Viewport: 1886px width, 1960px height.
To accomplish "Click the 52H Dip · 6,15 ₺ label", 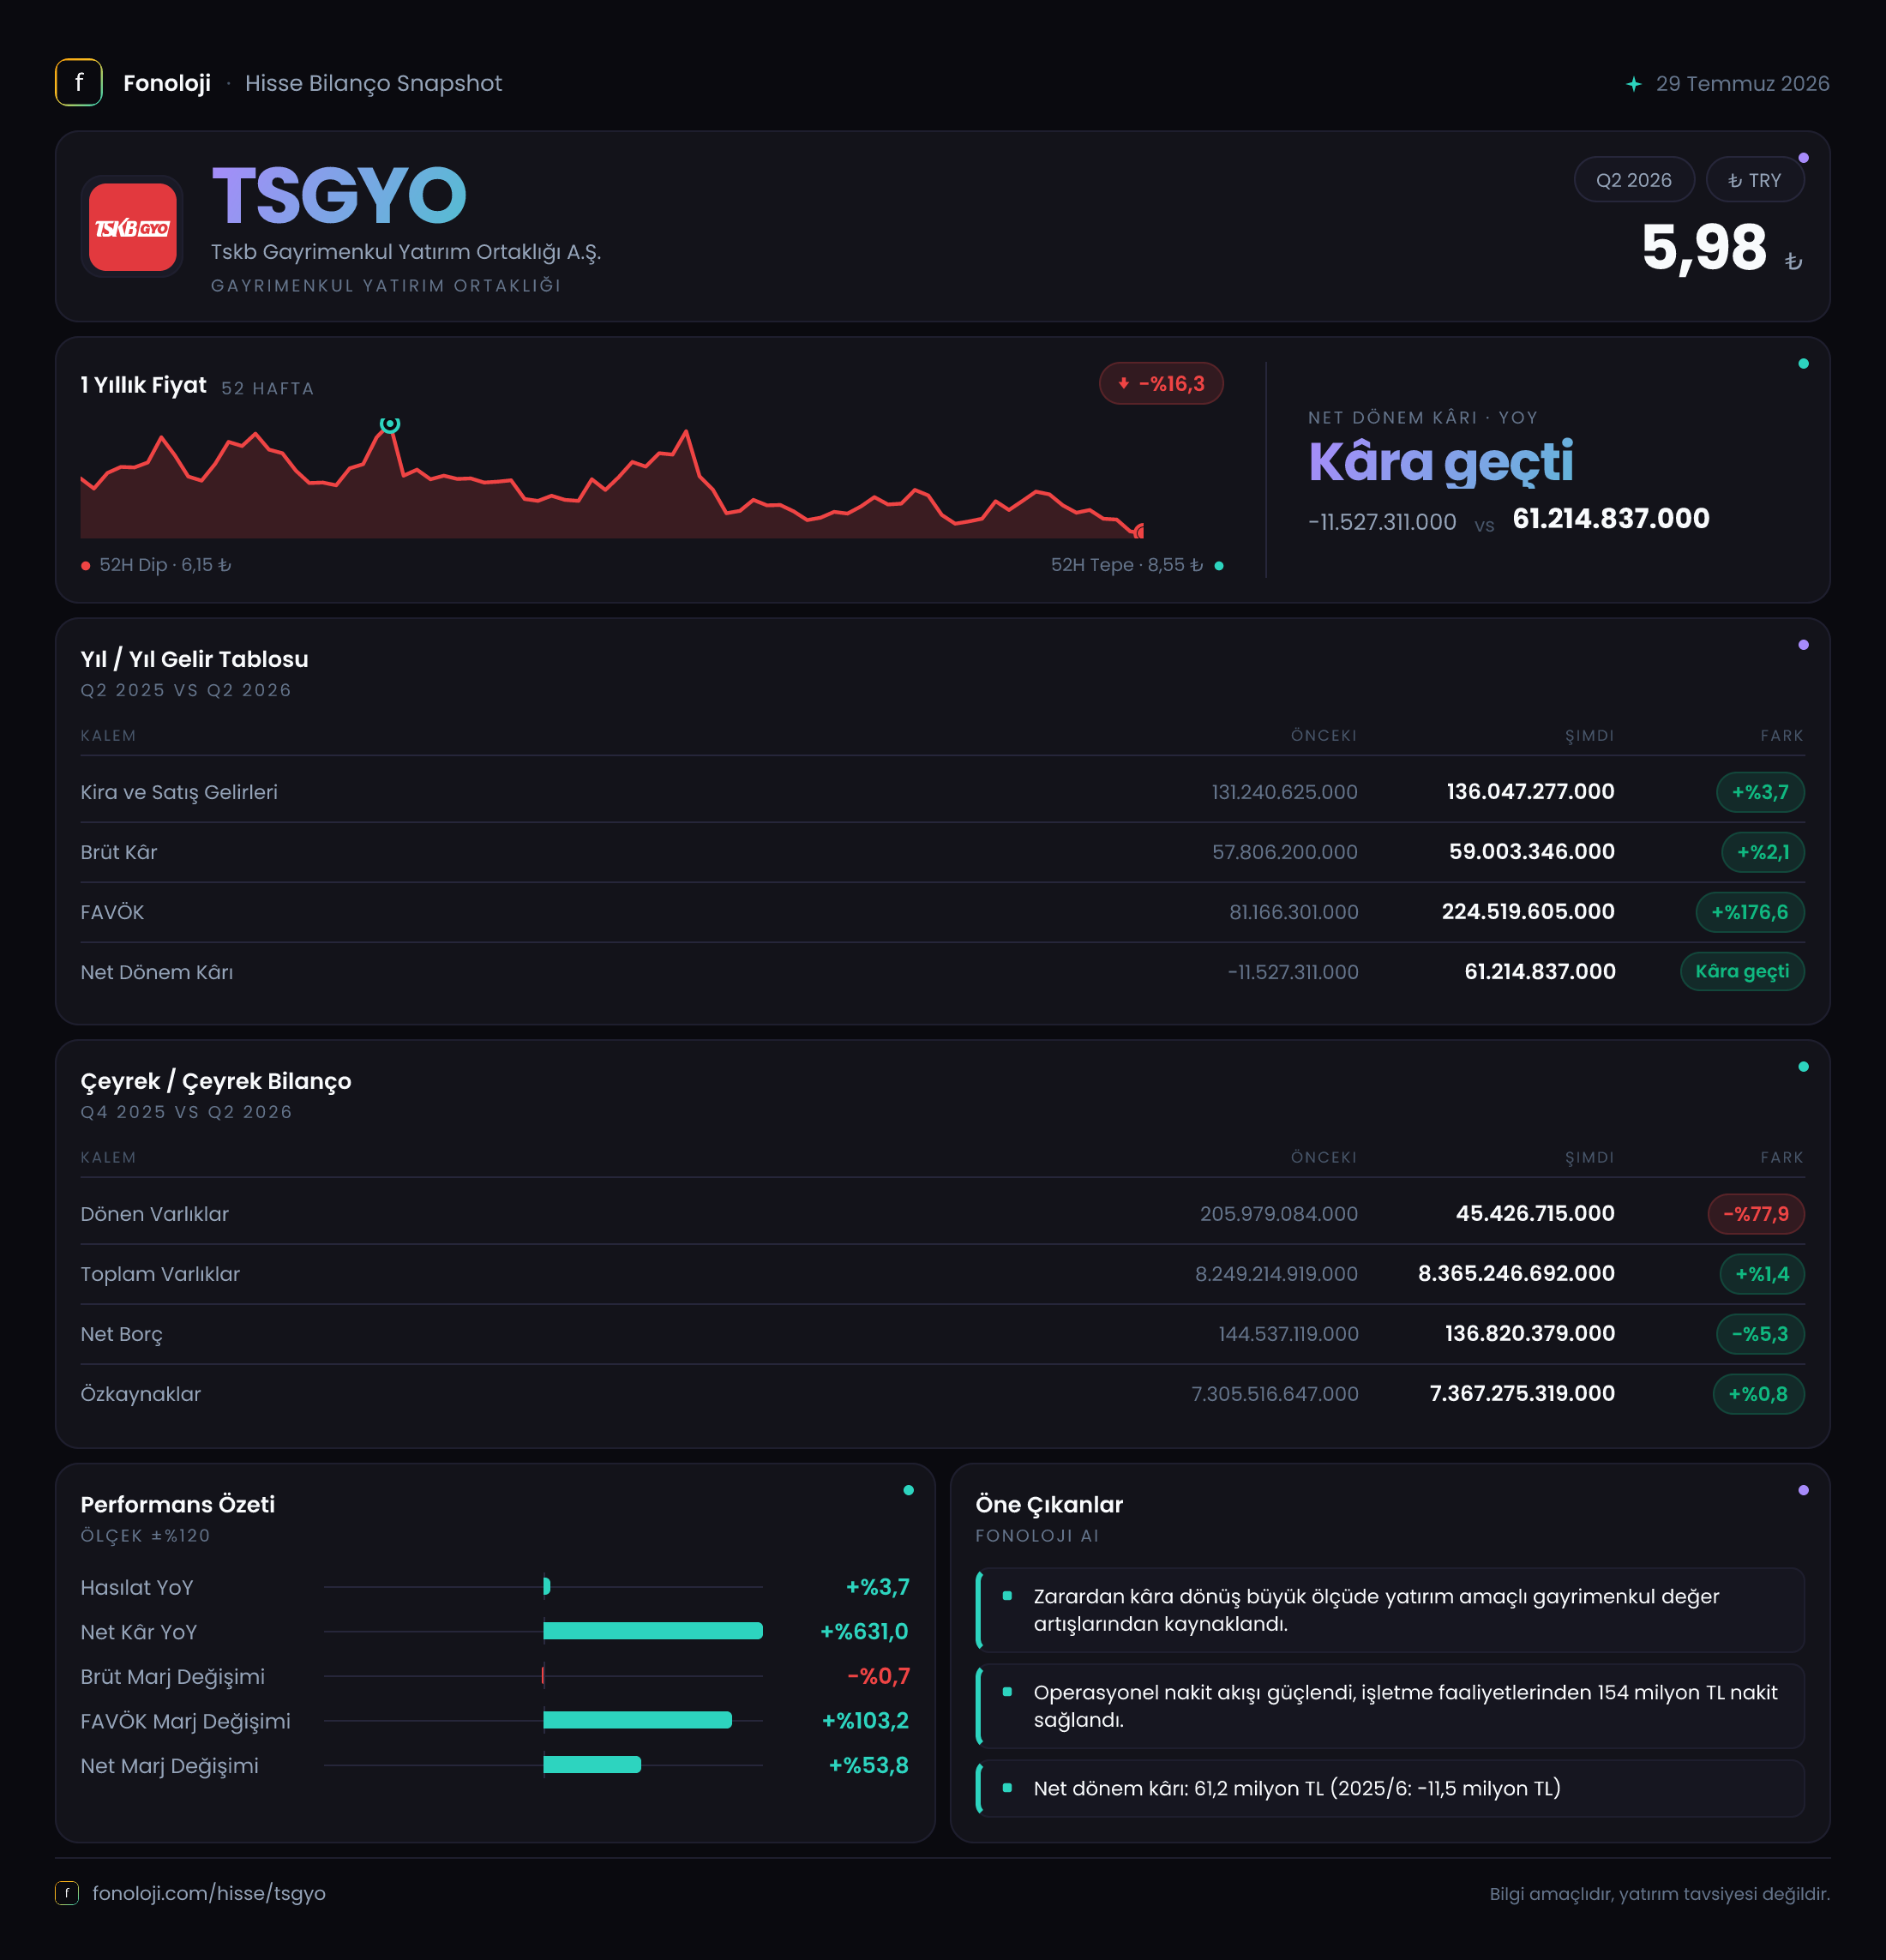I will coord(165,565).
